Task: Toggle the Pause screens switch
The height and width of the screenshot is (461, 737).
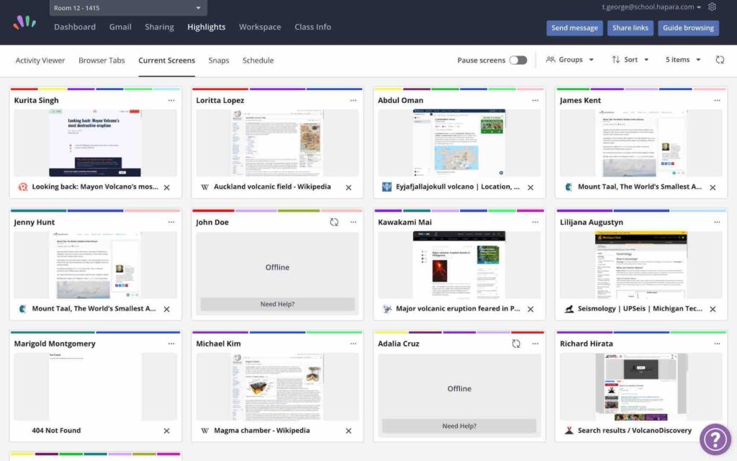Action: pyautogui.click(x=518, y=61)
